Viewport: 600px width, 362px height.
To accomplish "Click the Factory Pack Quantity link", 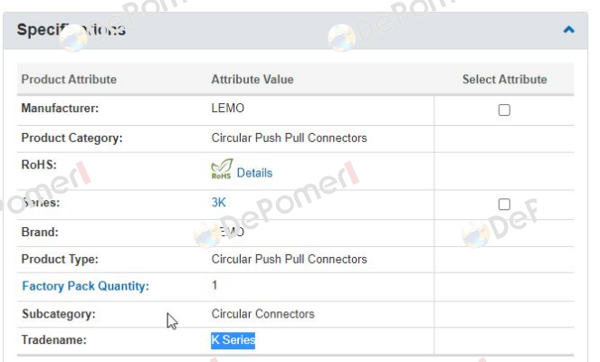I will point(85,286).
